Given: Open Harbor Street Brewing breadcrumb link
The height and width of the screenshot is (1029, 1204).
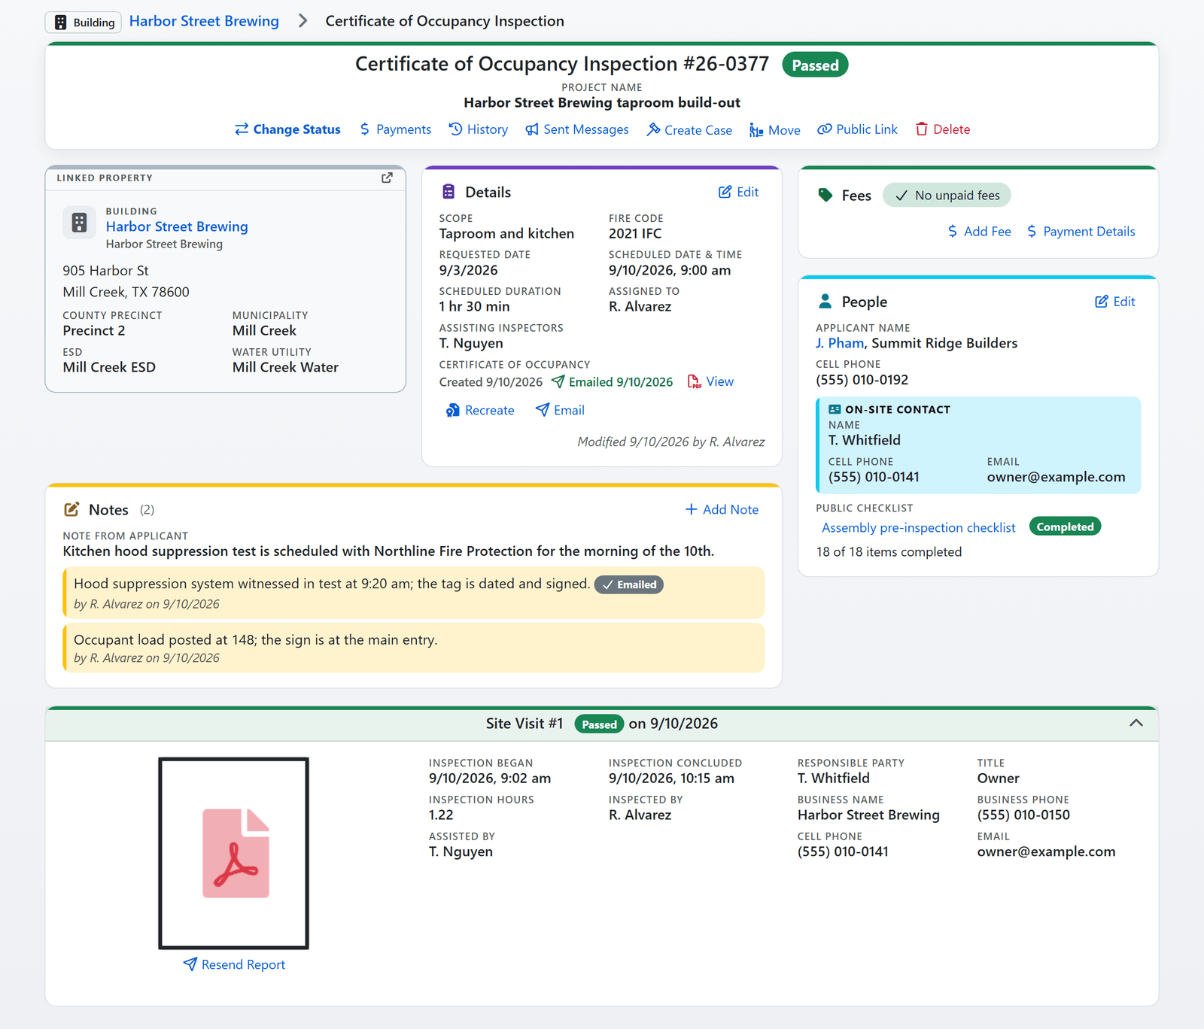Looking at the screenshot, I should click(204, 21).
